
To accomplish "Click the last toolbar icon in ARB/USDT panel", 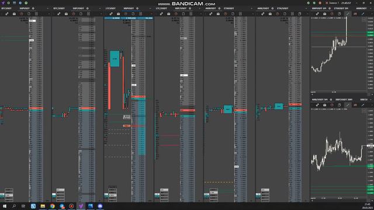I will point(300,14).
